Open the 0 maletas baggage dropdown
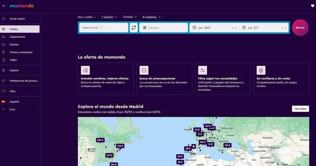The image size is (316, 166). 152,17
